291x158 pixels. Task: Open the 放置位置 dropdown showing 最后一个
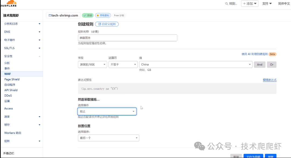click(108, 138)
